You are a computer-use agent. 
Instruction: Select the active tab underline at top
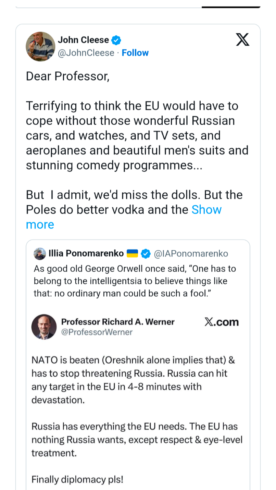coord(231,7)
